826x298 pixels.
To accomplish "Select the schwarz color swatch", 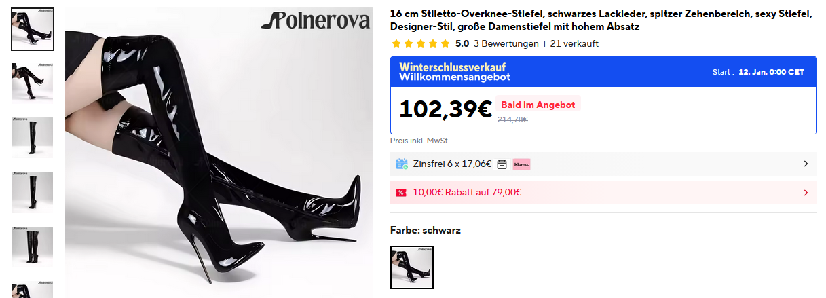I will click(412, 267).
